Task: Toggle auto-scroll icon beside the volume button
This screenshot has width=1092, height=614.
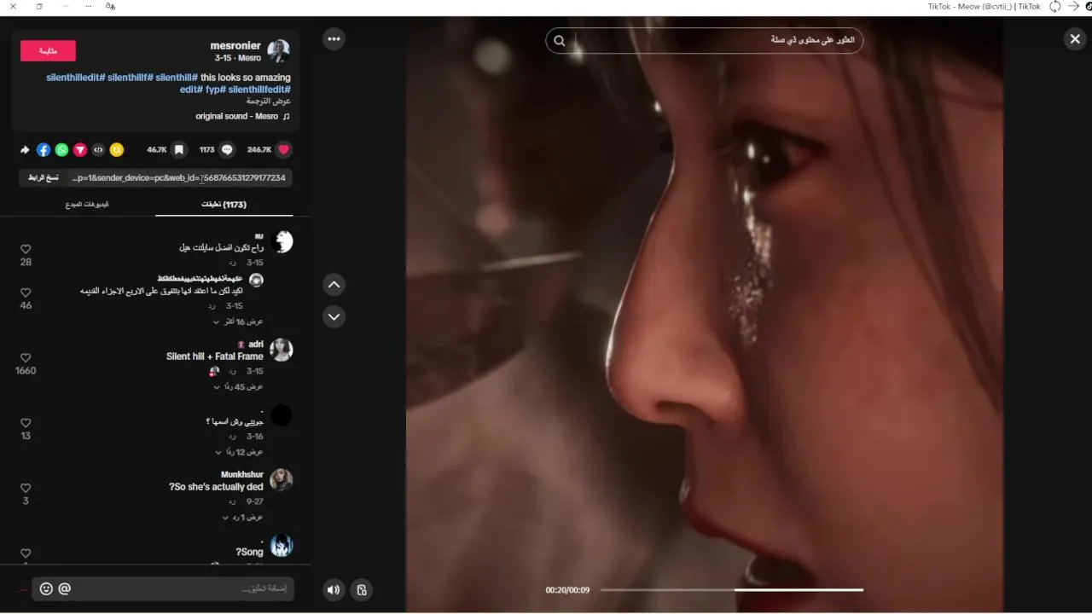Action: pyautogui.click(x=362, y=589)
